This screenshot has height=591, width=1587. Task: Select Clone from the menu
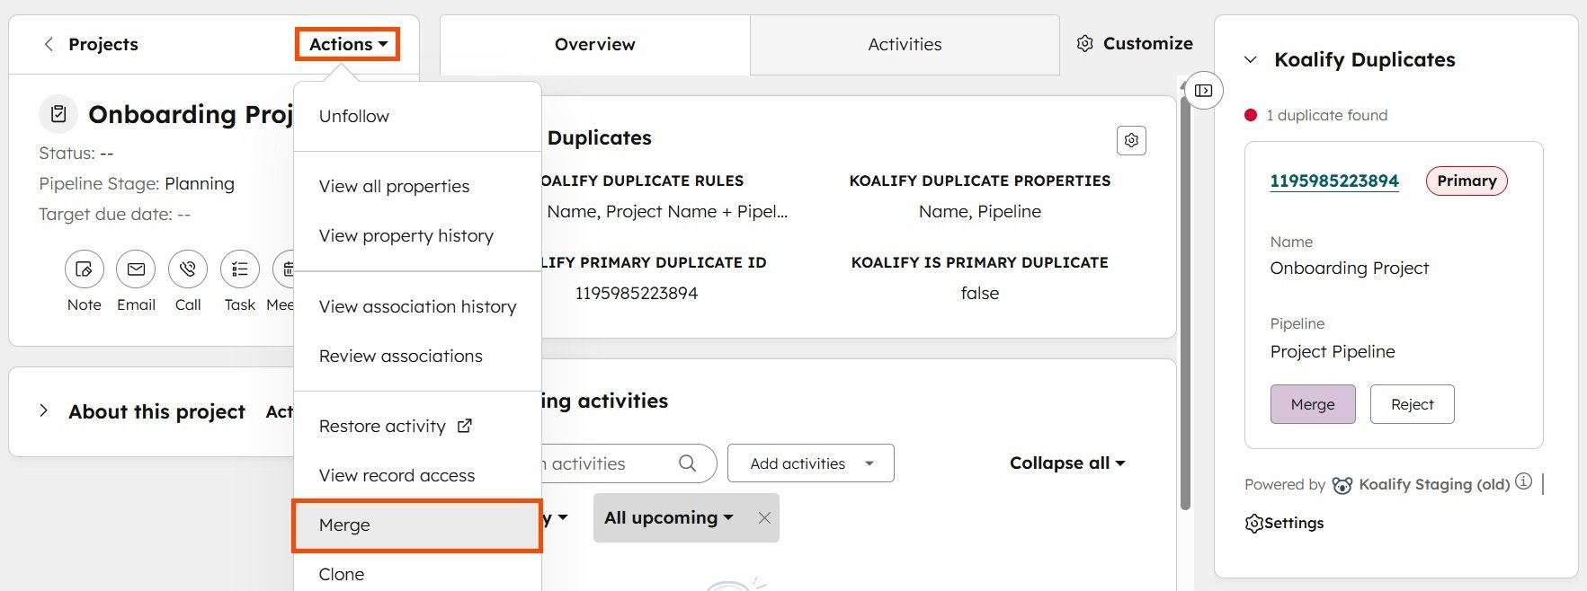pyautogui.click(x=342, y=574)
